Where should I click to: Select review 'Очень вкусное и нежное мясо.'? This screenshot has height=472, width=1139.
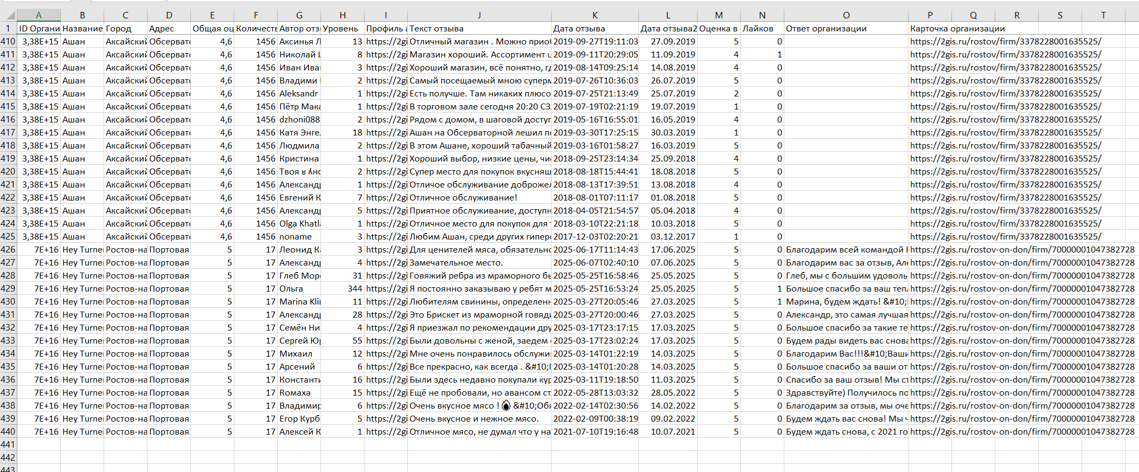coord(479,418)
